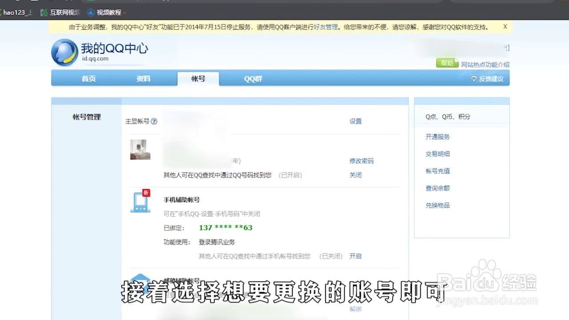This screenshot has height=320, width=569.
Task: Click 好友管理 link in the notice
Action: [x=326, y=27]
